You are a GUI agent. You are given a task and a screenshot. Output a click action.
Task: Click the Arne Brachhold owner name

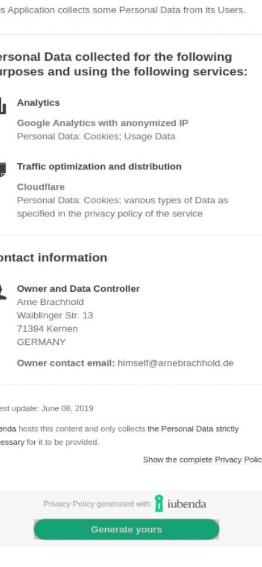point(50,302)
